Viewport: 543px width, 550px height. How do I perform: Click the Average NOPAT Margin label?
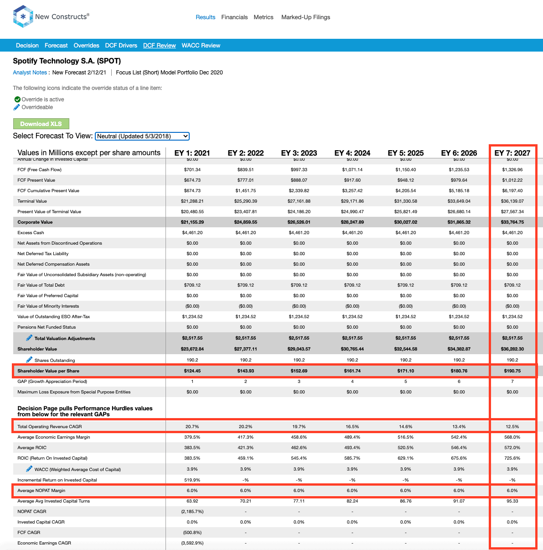click(41, 491)
